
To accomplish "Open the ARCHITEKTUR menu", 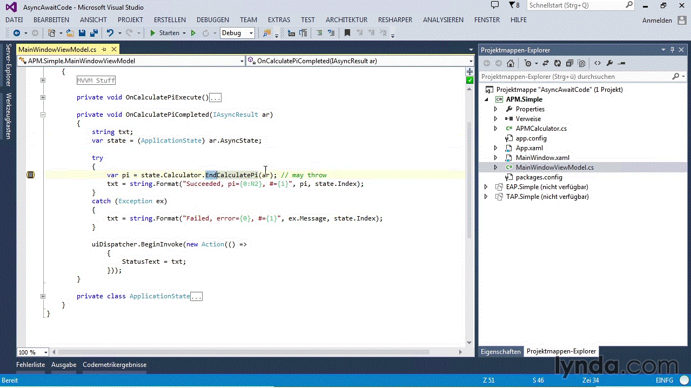I will (x=346, y=19).
